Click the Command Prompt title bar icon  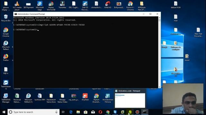click(x=16, y=14)
